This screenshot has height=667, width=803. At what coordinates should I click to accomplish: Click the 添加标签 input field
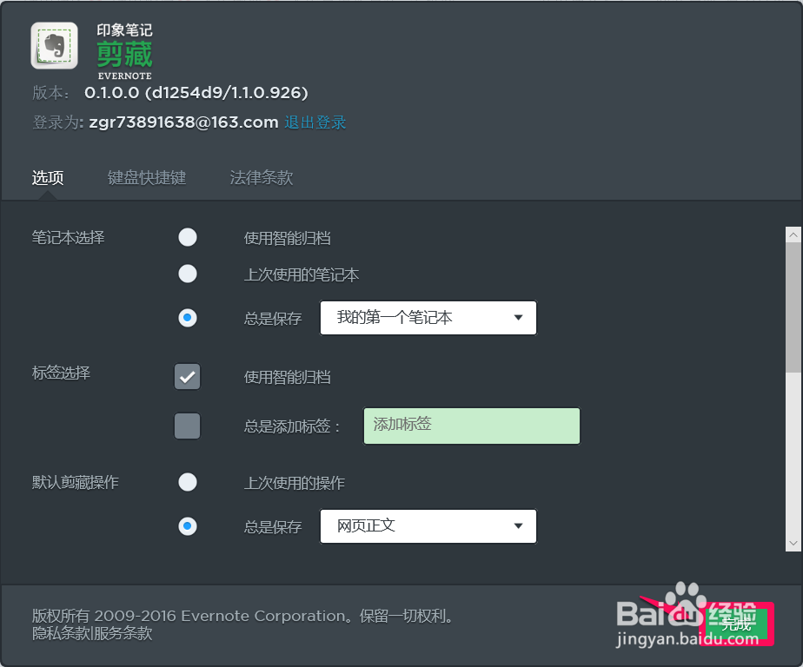[471, 426]
